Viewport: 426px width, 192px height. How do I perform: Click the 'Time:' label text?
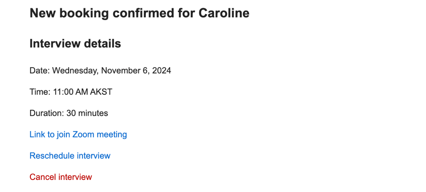[x=40, y=92]
